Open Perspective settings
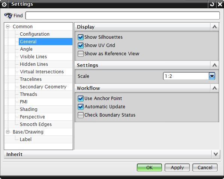Screen dimensions: 224x179 click(32, 117)
